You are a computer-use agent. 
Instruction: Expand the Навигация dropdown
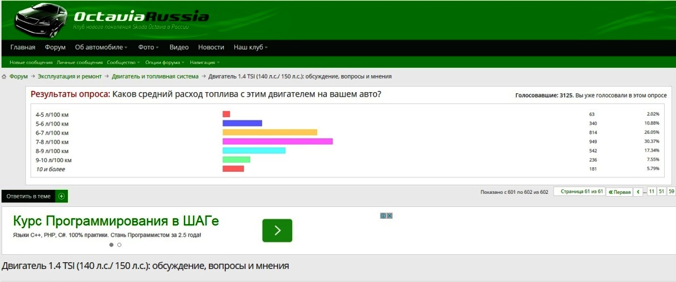[205, 62]
